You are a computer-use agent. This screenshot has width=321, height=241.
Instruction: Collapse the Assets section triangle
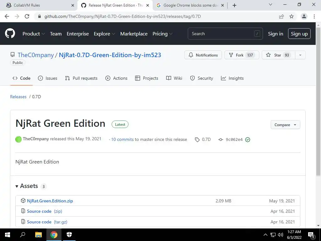pyautogui.click(x=17, y=186)
